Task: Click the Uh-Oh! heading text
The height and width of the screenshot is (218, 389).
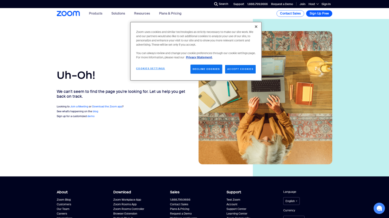Action: [x=76, y=75]
